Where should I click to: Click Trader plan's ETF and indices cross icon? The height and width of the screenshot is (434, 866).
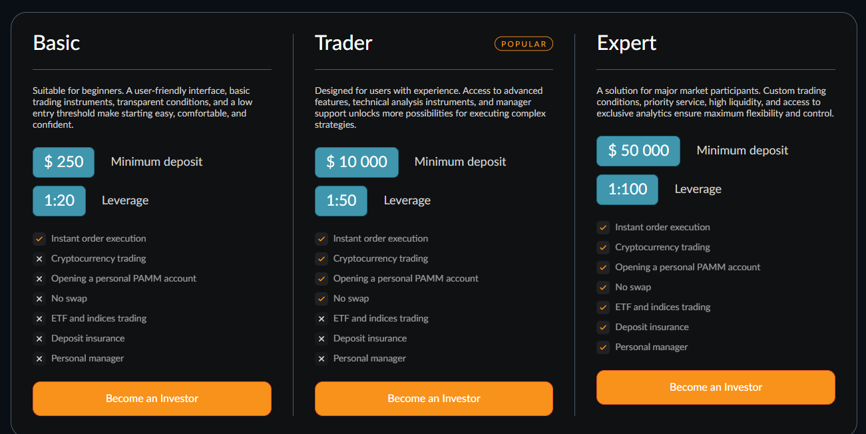pyautogui.click(x=322, y=318)
